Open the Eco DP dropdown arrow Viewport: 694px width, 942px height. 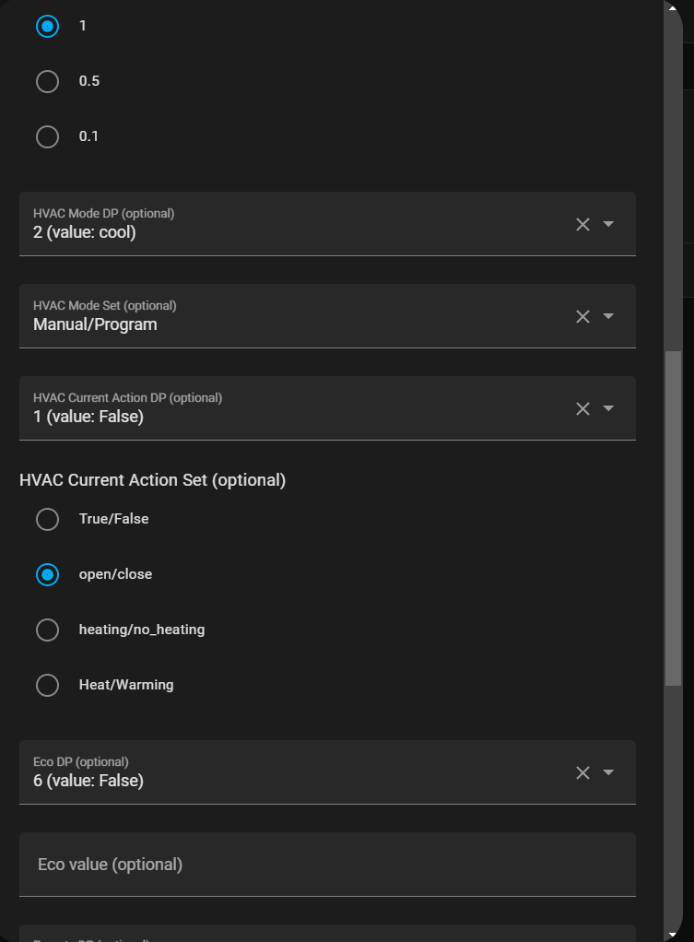[x=608, y=772]
